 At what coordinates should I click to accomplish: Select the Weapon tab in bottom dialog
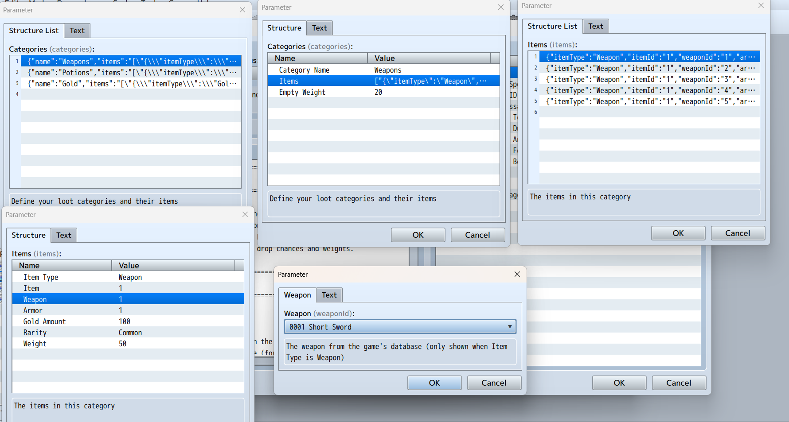(x=297, y=295)
